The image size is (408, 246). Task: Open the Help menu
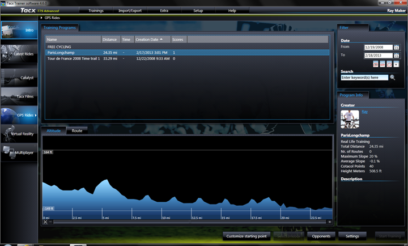(232, 11)
